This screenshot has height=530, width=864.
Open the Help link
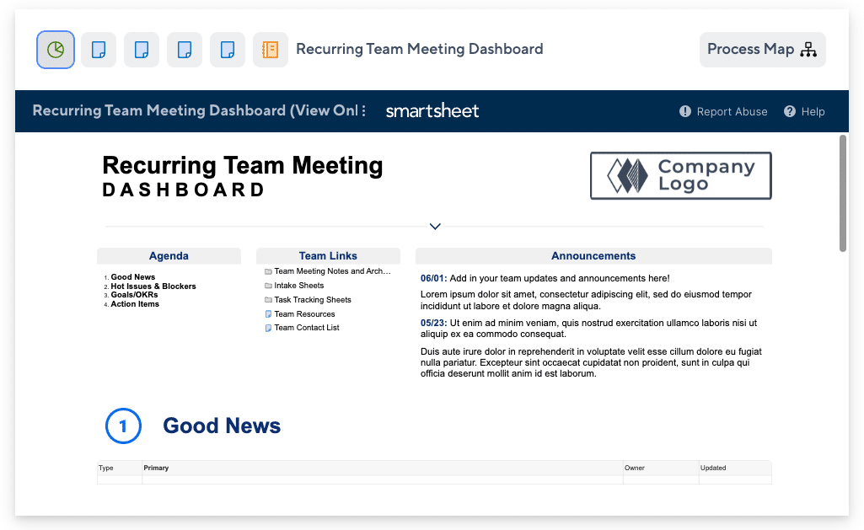(x=813, y=112)
